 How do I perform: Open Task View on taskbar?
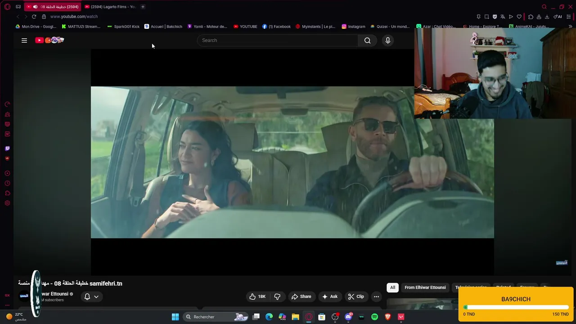point(256,317)
